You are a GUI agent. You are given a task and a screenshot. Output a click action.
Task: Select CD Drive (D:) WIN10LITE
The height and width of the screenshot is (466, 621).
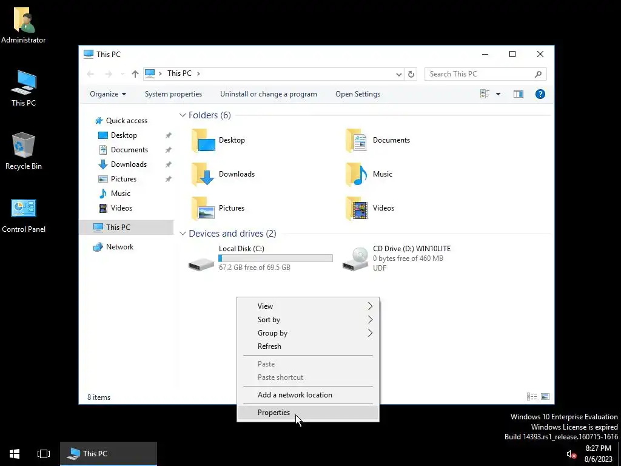click(x=397, y=258)
